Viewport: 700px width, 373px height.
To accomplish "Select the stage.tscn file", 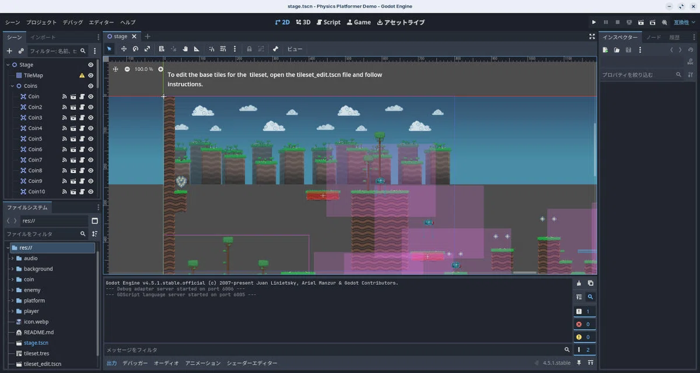I will (36, 343).
